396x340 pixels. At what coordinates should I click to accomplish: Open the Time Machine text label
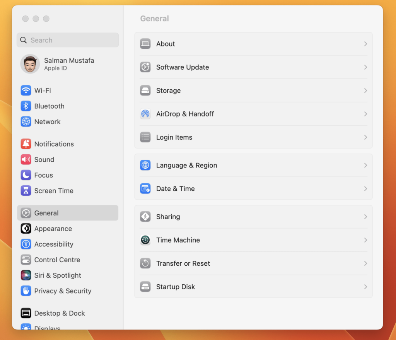(x=178, y=240)
